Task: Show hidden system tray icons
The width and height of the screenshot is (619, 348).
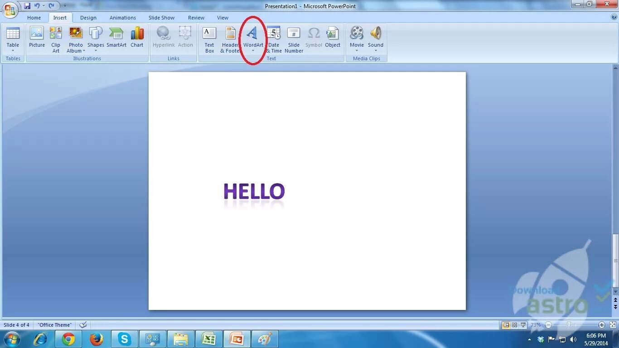Action: pyautogui.click(x=529, y=339)
